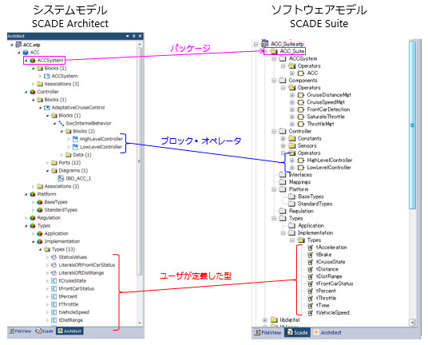
Task: Select Mappings package in Suite tree
Action: (299, 182)
